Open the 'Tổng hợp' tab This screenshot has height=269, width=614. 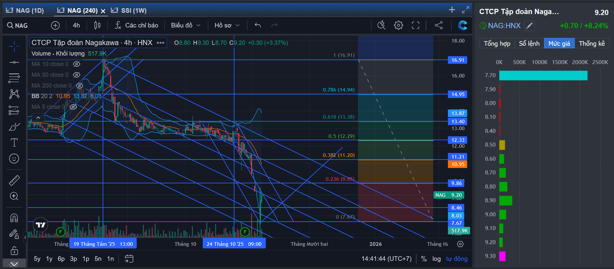point(497,43)
